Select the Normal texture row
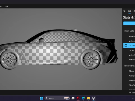Viewport: 135px width, 101px height. point(129,76)
